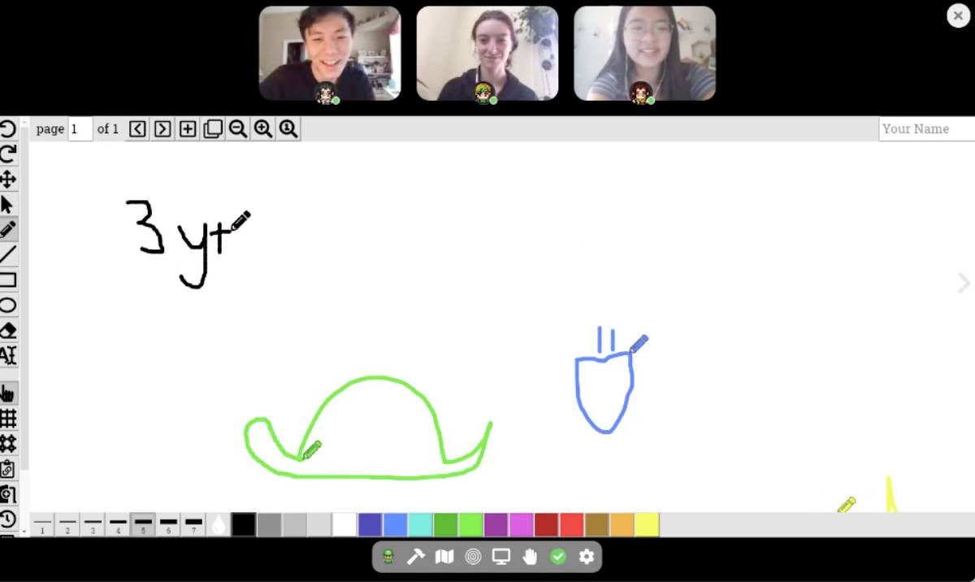This screenshot has width=975, height=582.
Task: Activate the Text tool
Action: pos(7,355)
